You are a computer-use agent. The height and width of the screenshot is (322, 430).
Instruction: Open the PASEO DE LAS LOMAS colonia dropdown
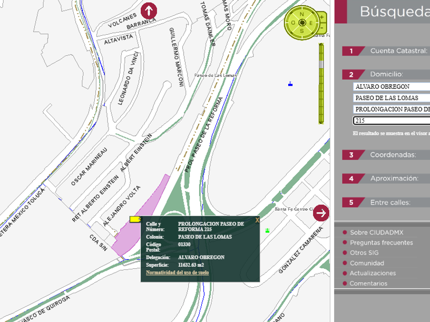pyautogui.click(x=392, y=98)
